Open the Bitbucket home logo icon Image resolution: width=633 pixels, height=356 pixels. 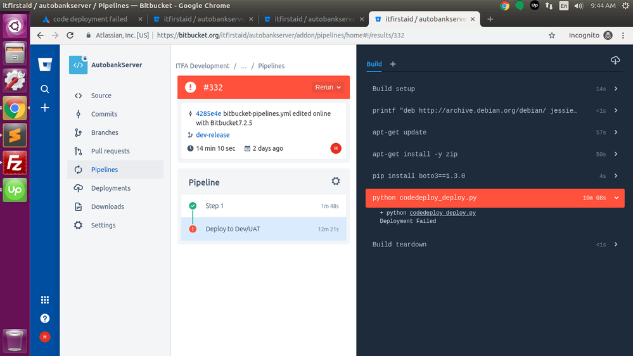click(x=45, y=65)
